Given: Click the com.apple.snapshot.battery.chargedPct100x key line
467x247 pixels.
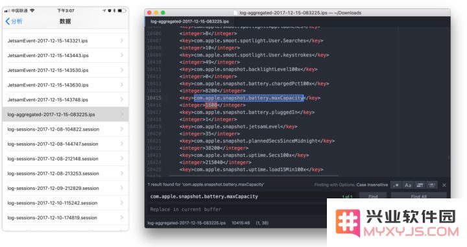Looking at the screenshot, I should point(254,84).
